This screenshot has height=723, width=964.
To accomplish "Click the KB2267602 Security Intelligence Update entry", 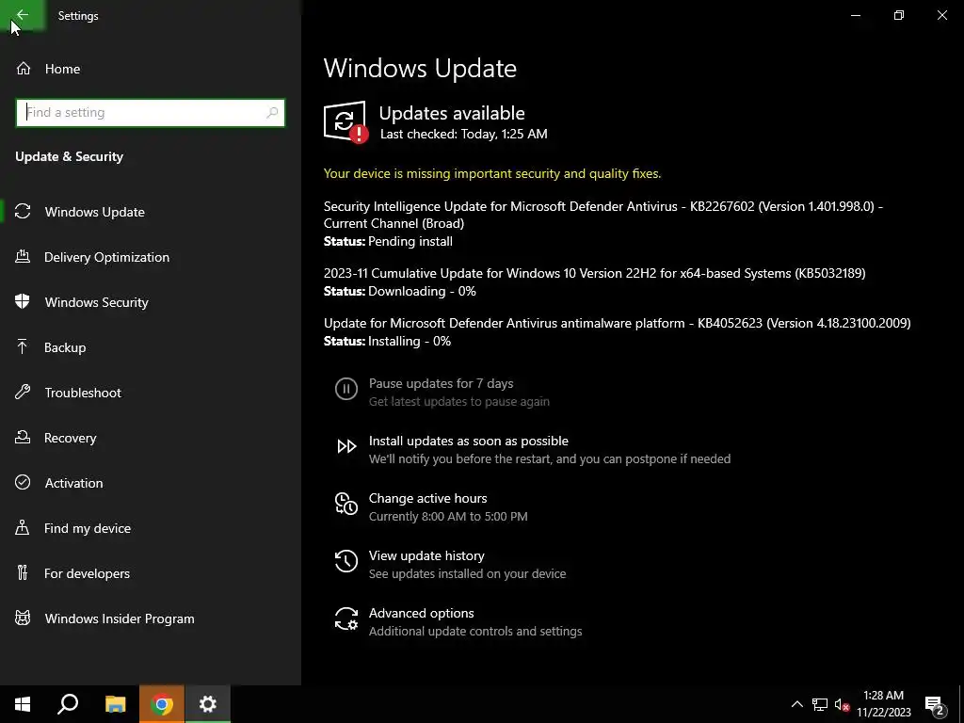I will pyautogui.click(x=603, y=215).
